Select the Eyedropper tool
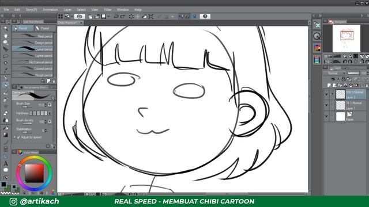The width and height of the screenshot is (369, 207). (6, 70)
